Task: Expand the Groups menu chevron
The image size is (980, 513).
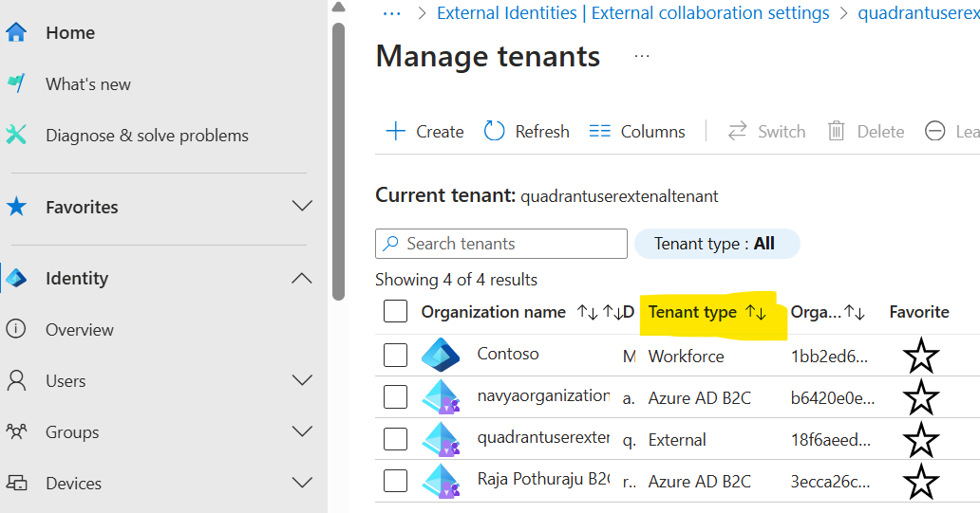Action: pyautogui.click(x=303, y=431)
